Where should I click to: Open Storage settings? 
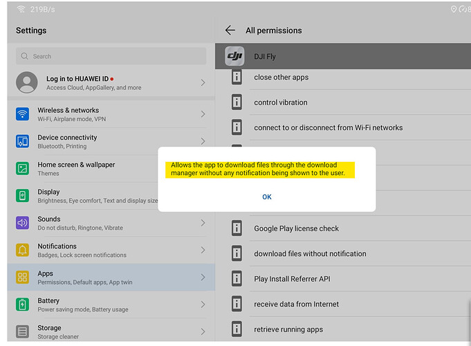[111, 330]
